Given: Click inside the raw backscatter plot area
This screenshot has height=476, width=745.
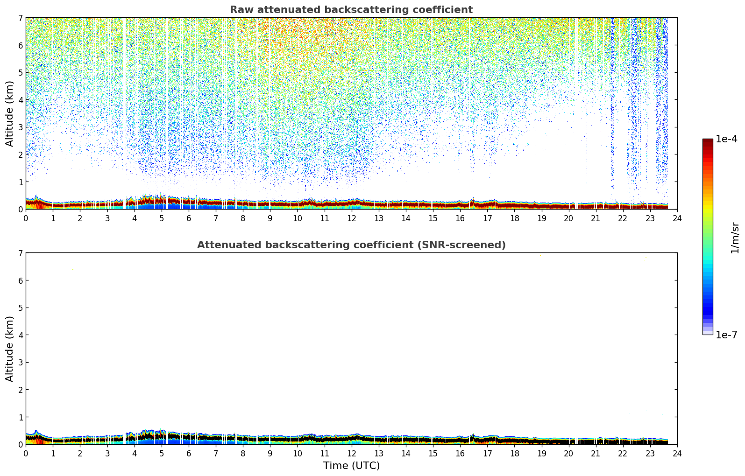Looking at the screenshot, I should tap(351, 113).
